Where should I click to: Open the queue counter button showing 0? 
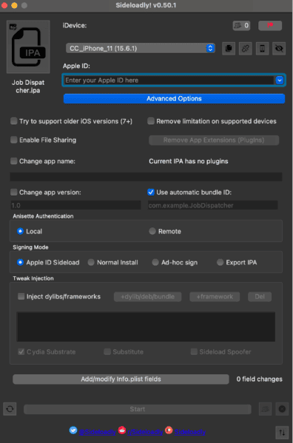coord(241,26)
